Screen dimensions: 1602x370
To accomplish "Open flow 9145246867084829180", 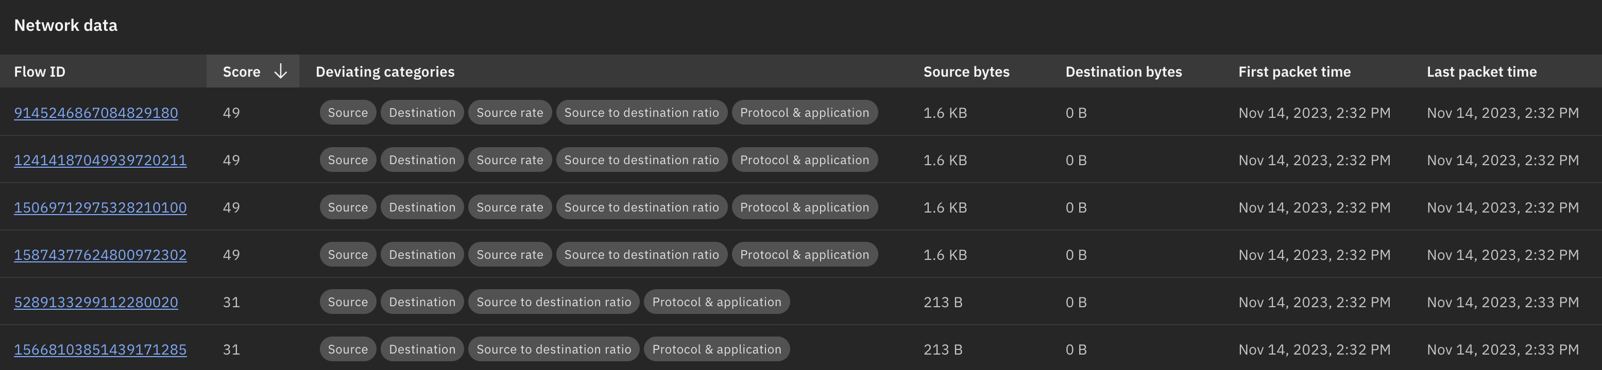I will pyautogui.click(x=96, y=113).
